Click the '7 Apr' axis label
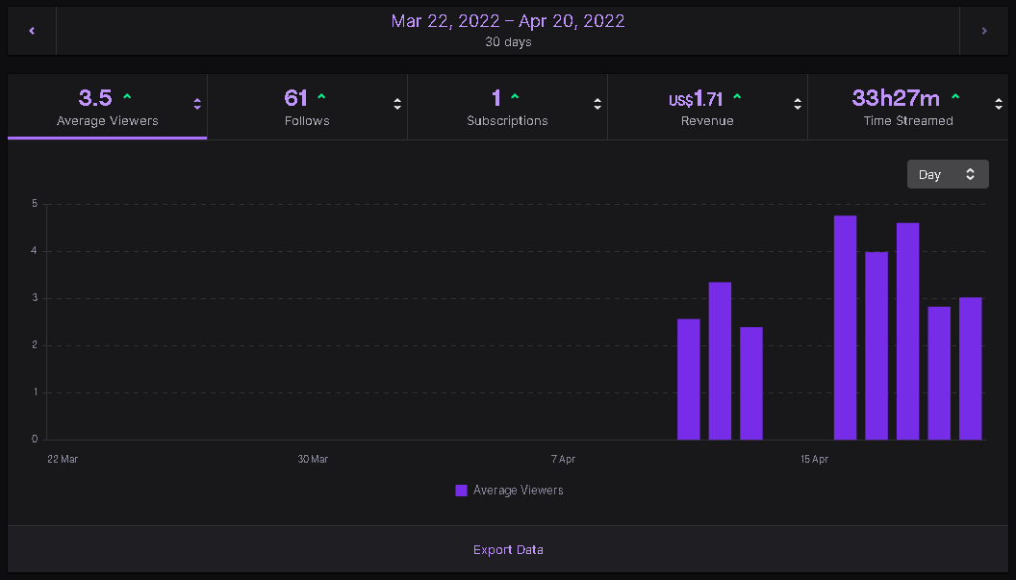Image resolution: width=1016 pixels, height=580 pixels. [563, 460]
